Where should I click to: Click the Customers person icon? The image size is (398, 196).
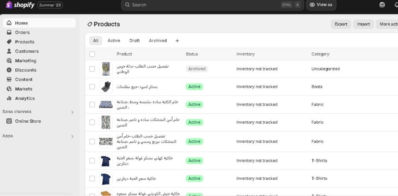click(9, 51)
